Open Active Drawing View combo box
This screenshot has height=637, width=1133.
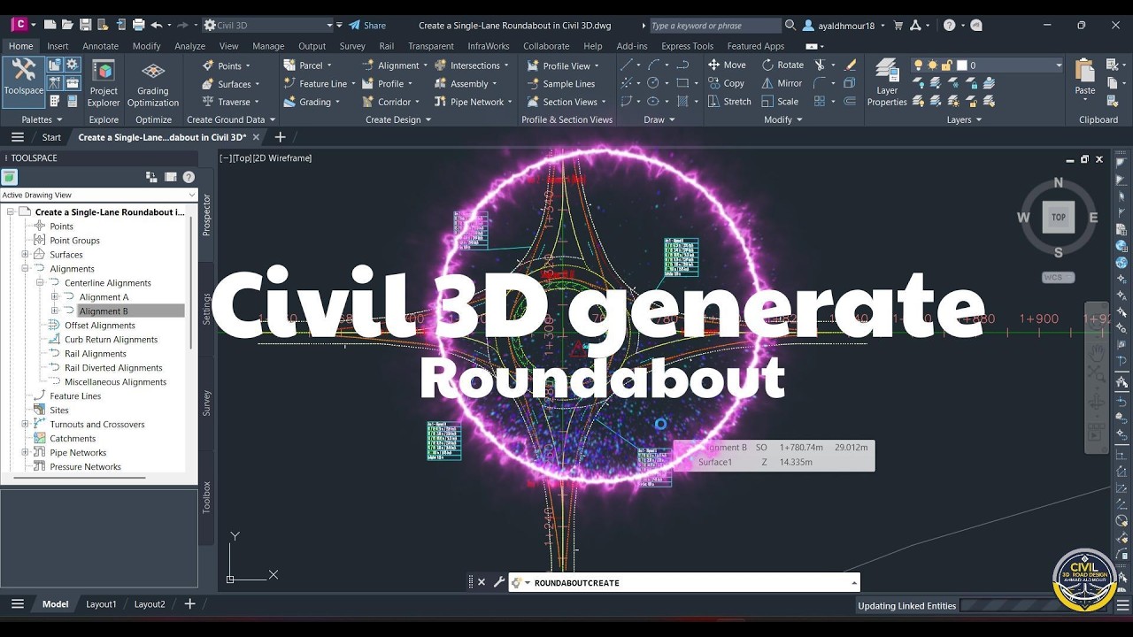pos(99,195)
